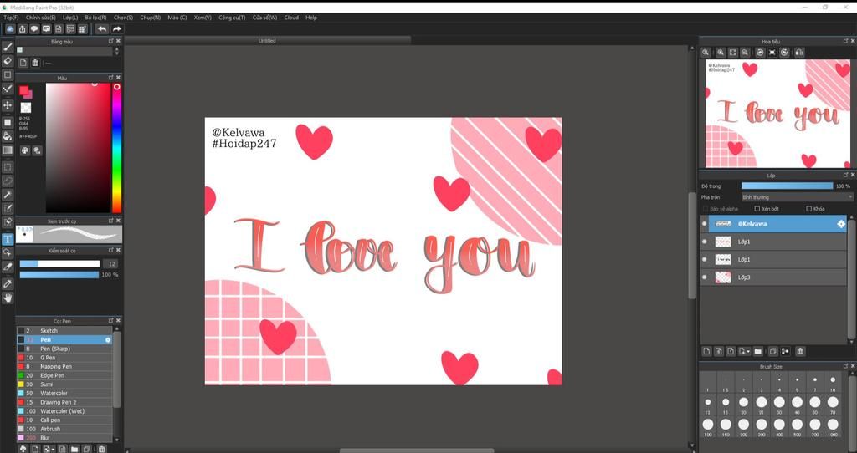This screenshot has height=453, width=857.
Task: Select the Sketch brush
Action: tap(64, 331)
